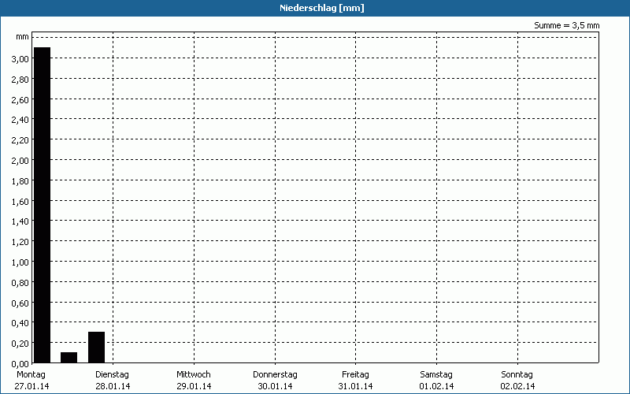
Task: Click the '1,40' y-axis value
Action: [x=20, y=221]
